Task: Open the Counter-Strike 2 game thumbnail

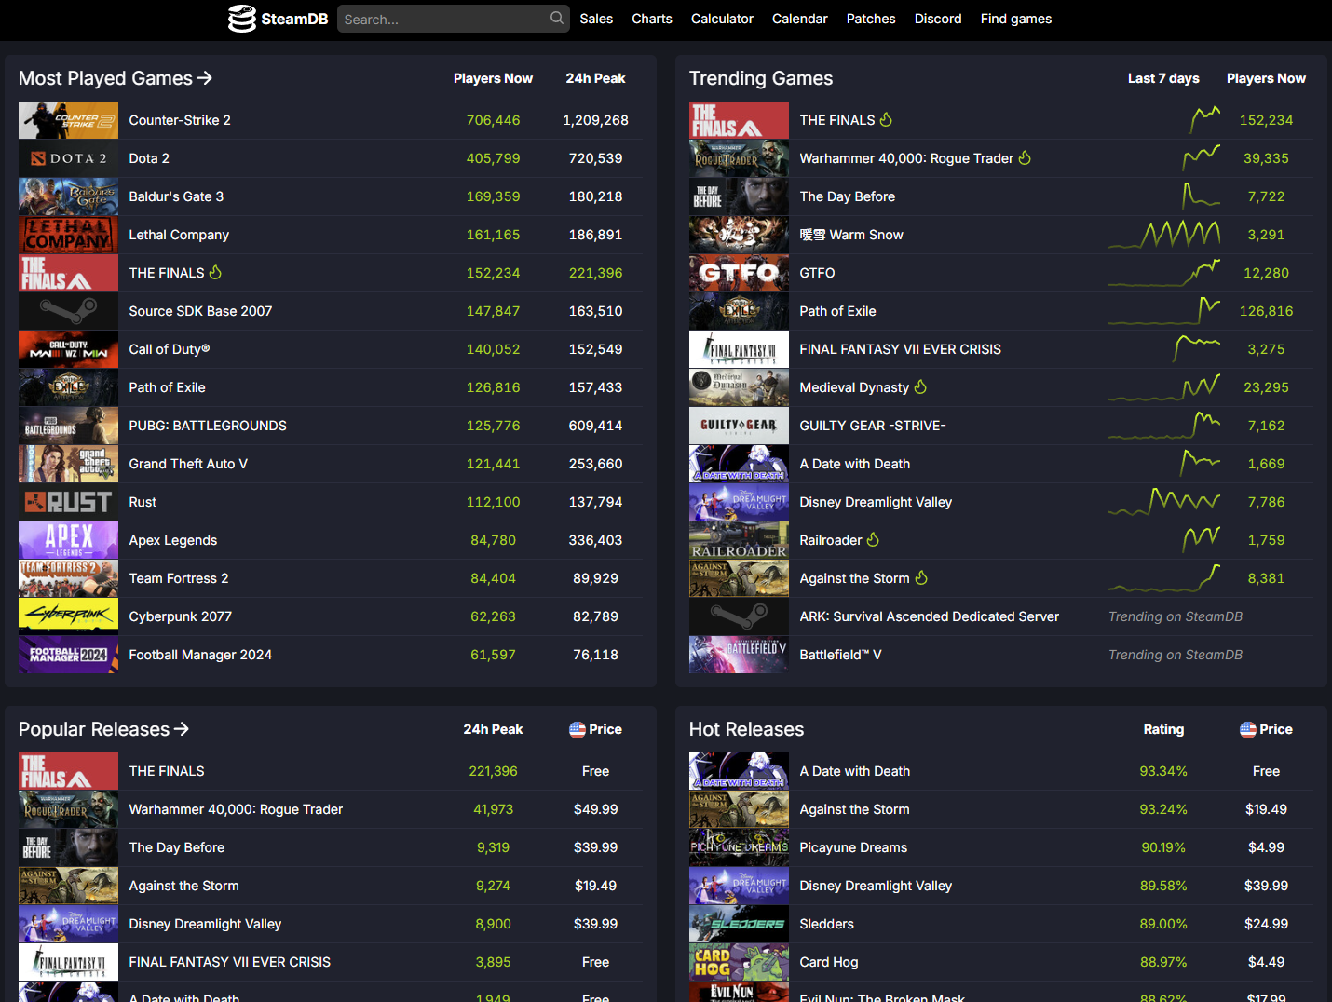Action: [69, 120]
